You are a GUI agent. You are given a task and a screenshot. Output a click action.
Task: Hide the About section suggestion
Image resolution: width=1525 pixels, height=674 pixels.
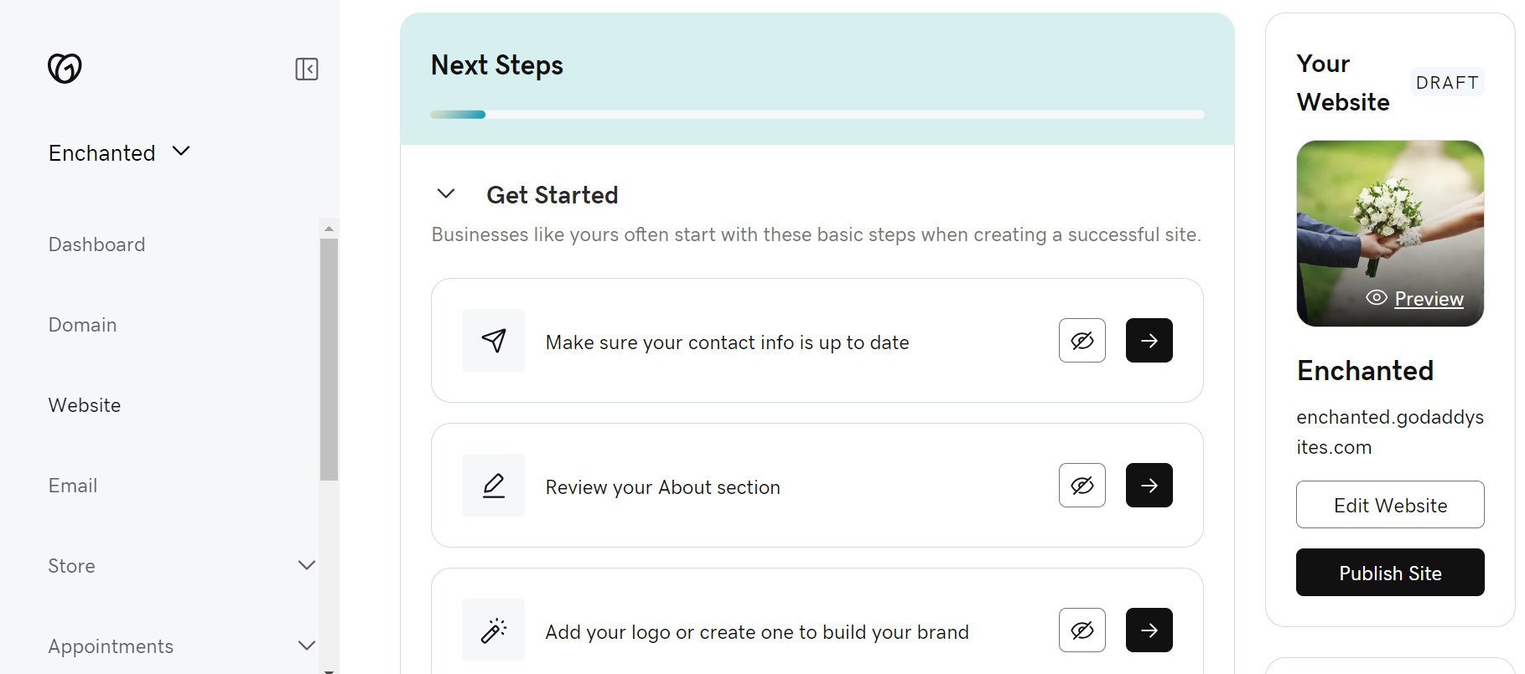pos(1082,485)
